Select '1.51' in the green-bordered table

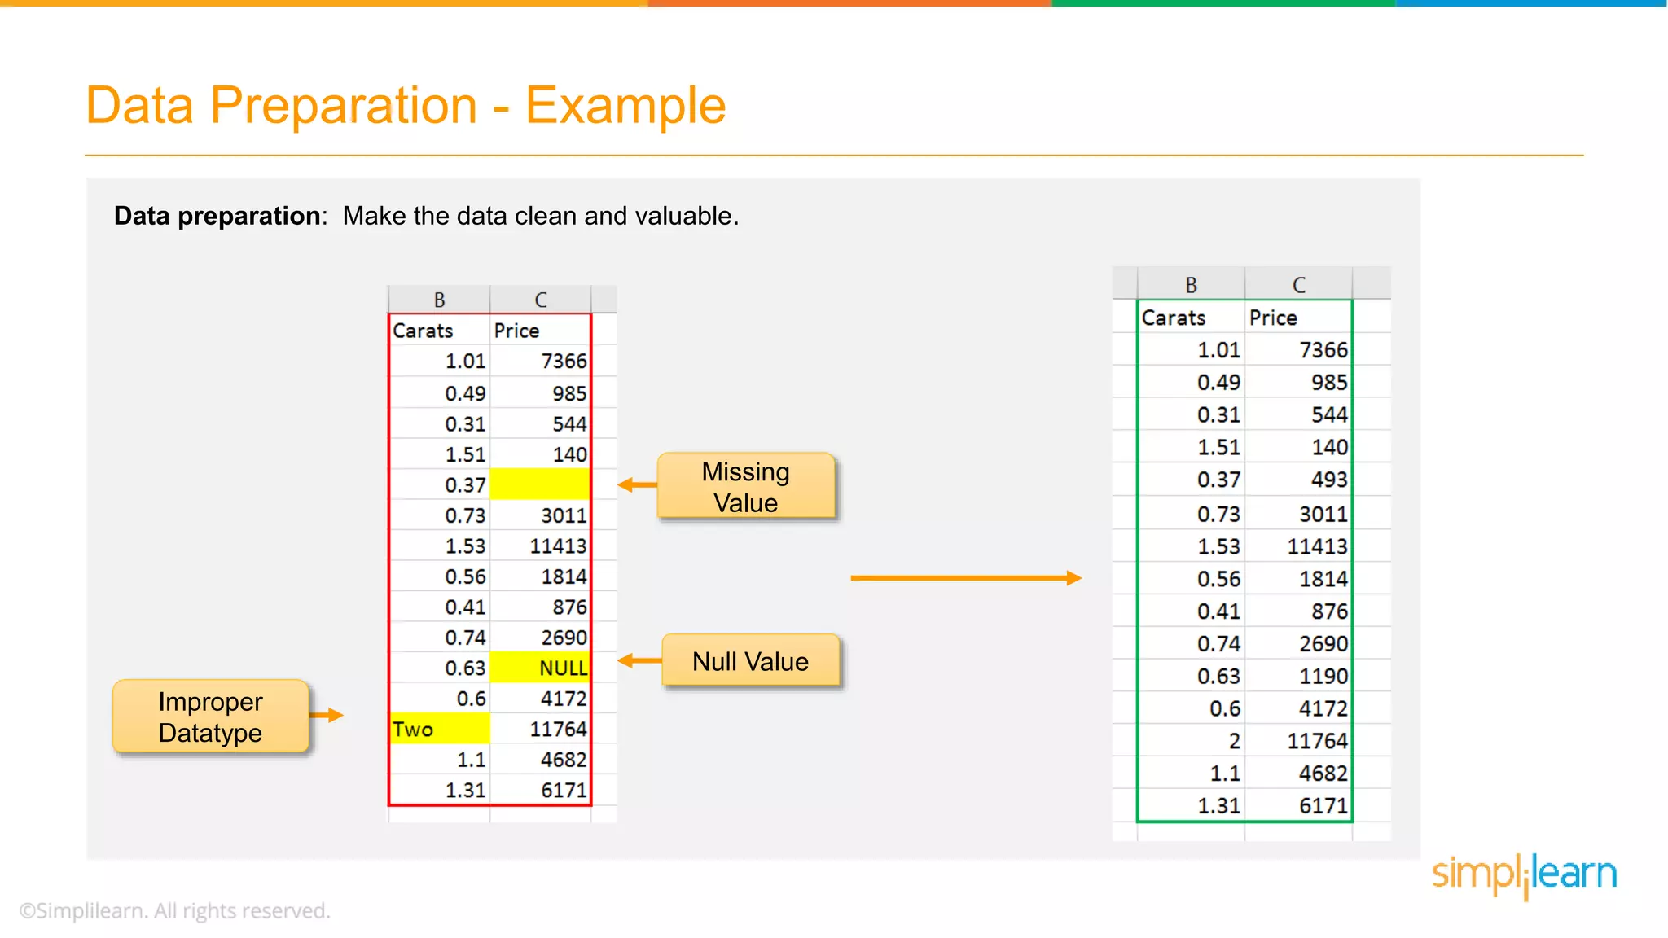(1192, 447)
